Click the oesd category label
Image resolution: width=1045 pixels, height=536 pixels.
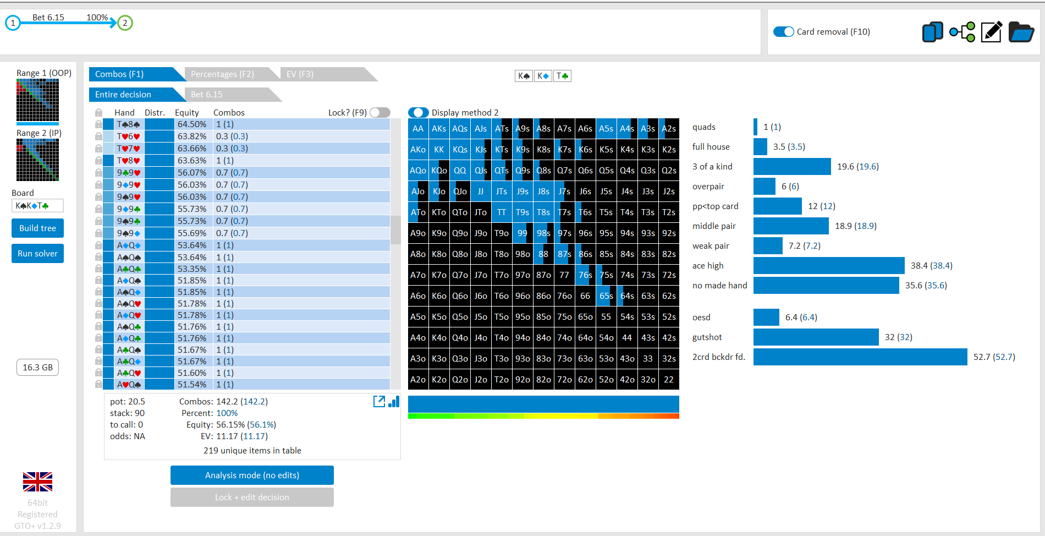point(701,318)
